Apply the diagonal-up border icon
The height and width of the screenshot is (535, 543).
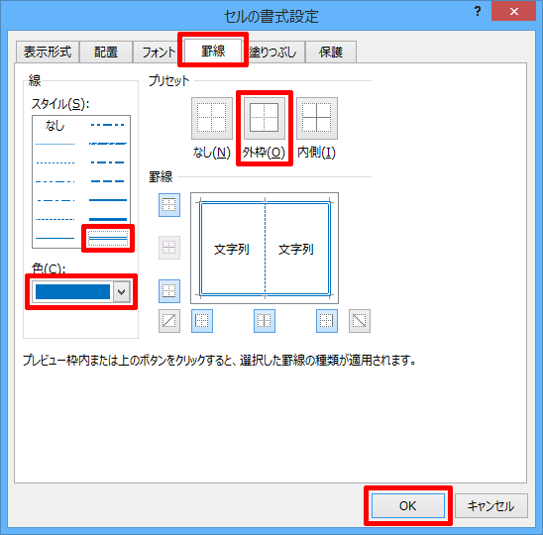click(x=169, y=321)
